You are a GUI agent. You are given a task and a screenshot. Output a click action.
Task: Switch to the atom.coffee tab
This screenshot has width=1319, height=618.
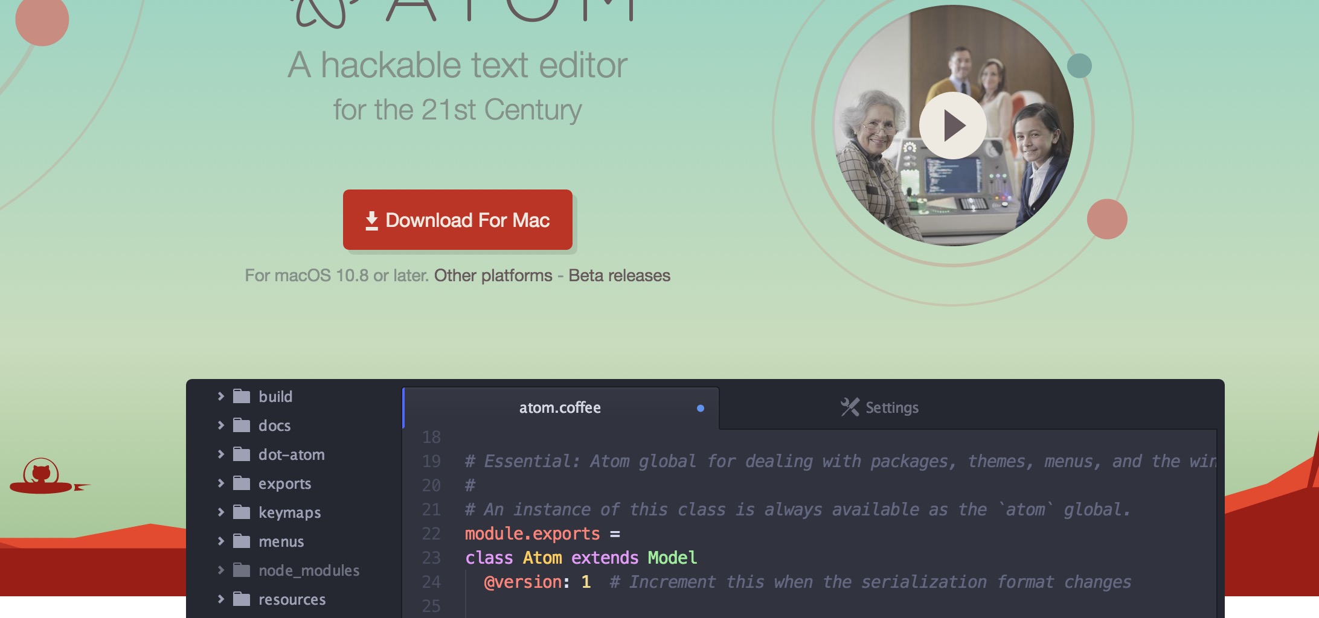click(560, 408)
